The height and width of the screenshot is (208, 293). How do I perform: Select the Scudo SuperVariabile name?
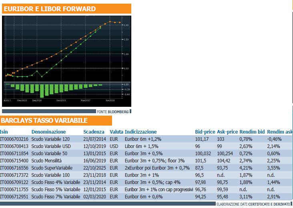(x=52, y=168)
